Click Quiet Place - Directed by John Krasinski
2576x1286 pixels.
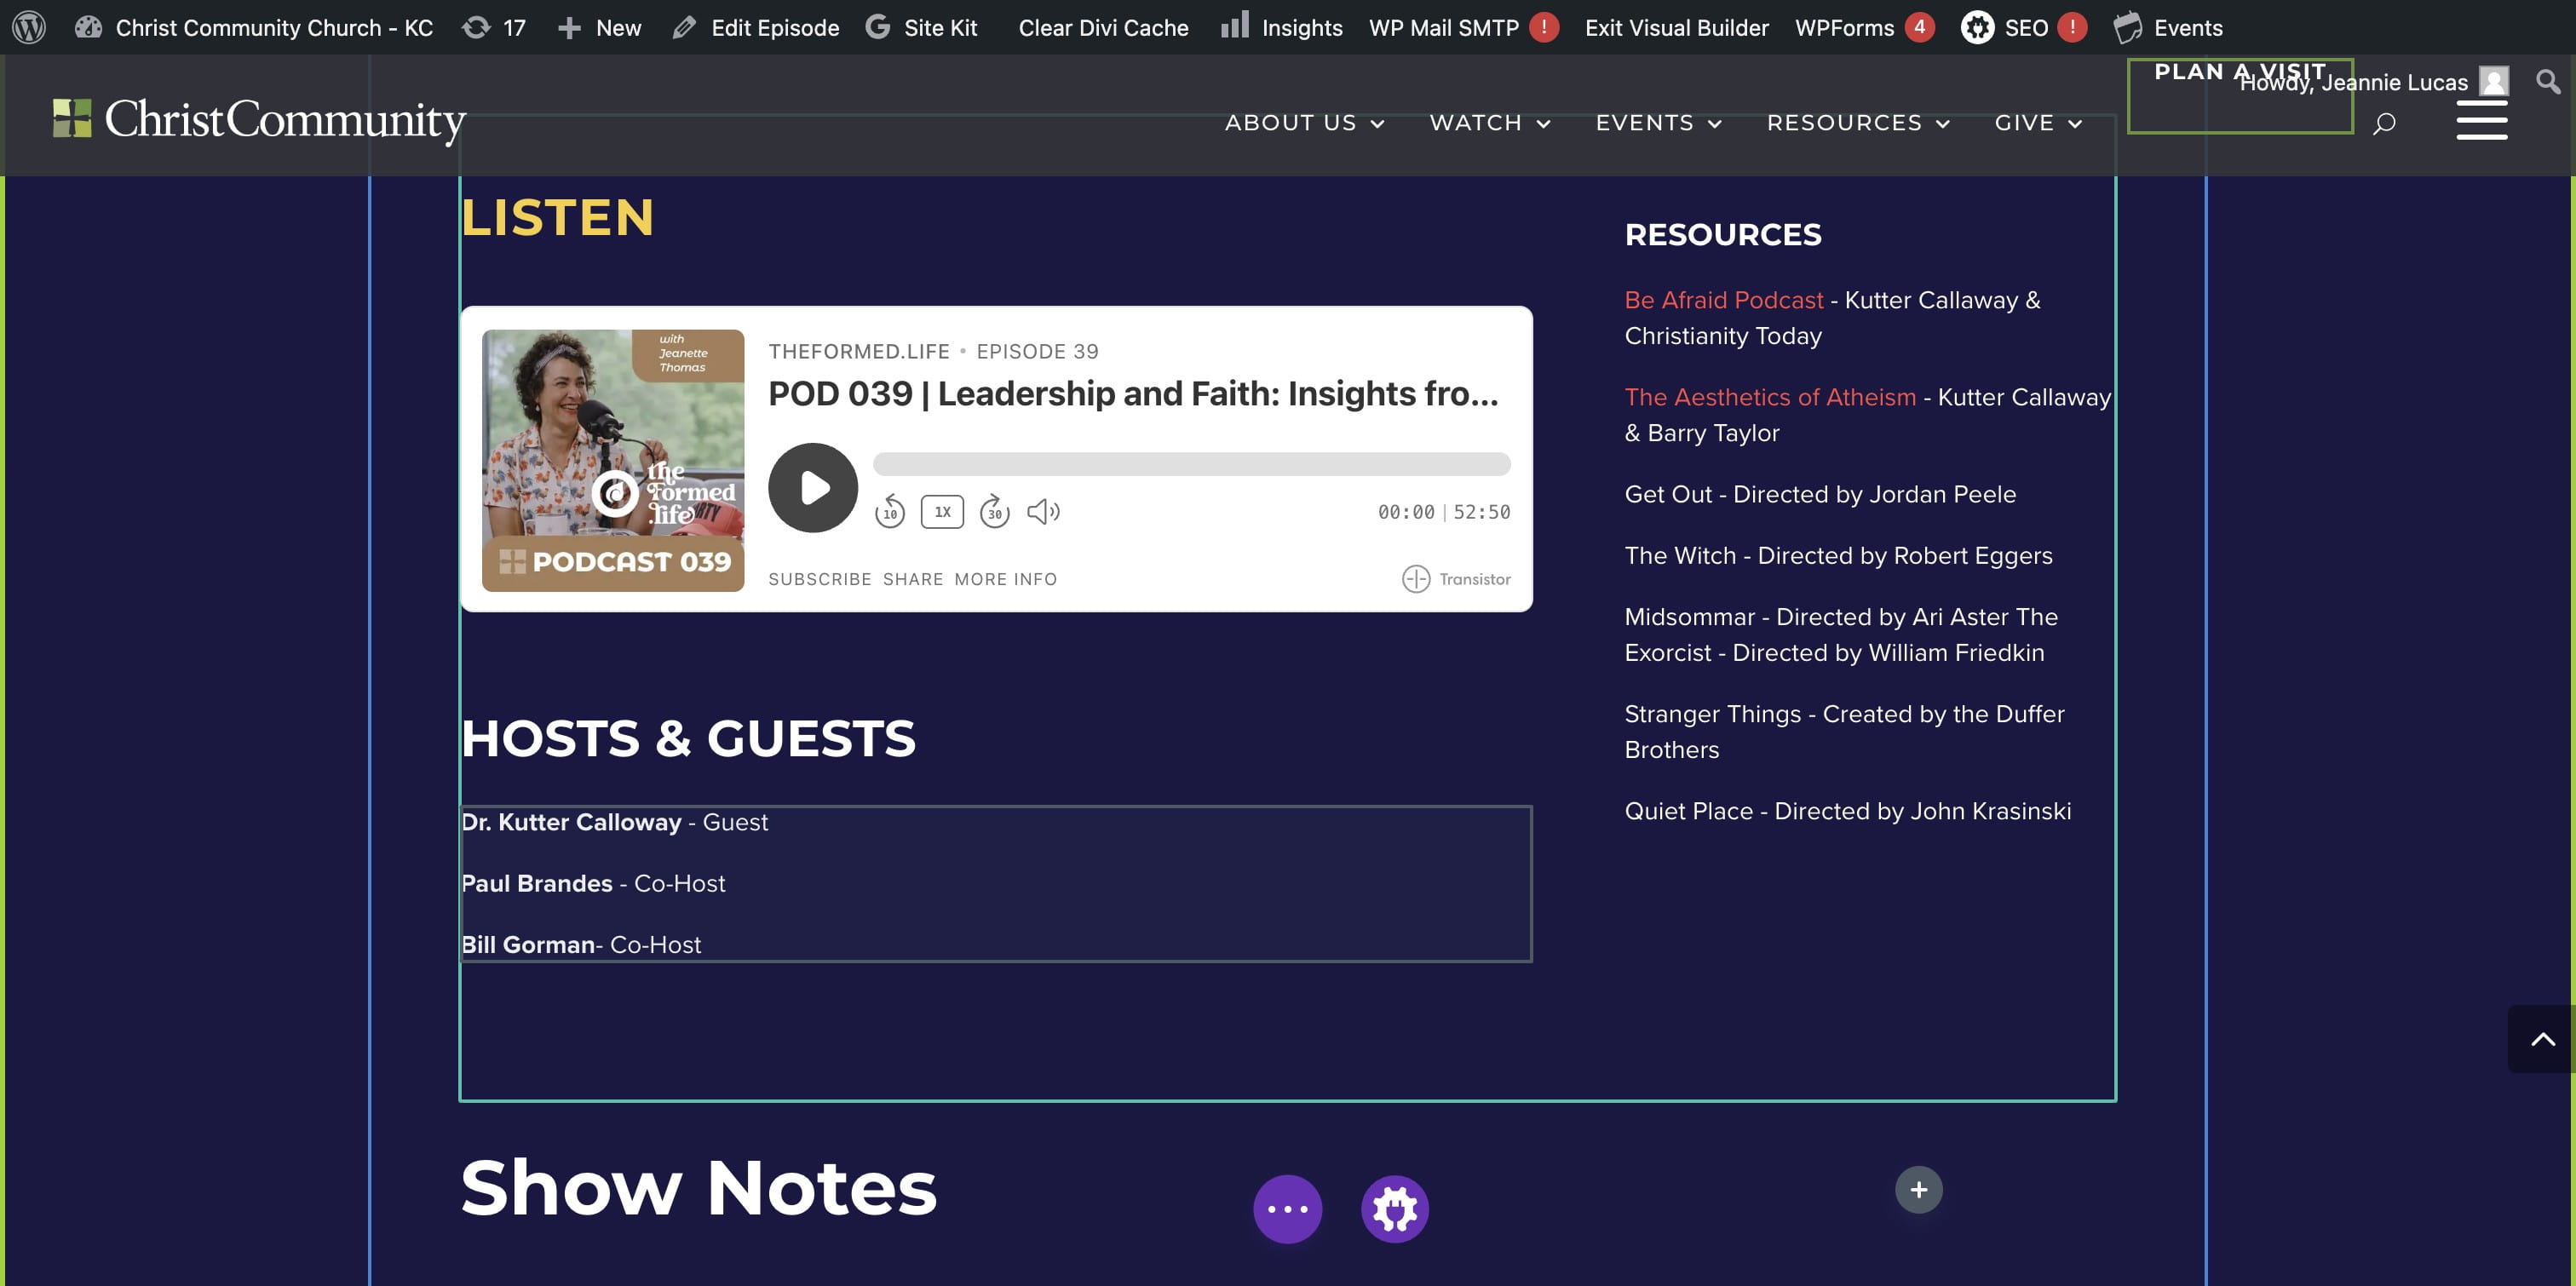point(1847,811)
